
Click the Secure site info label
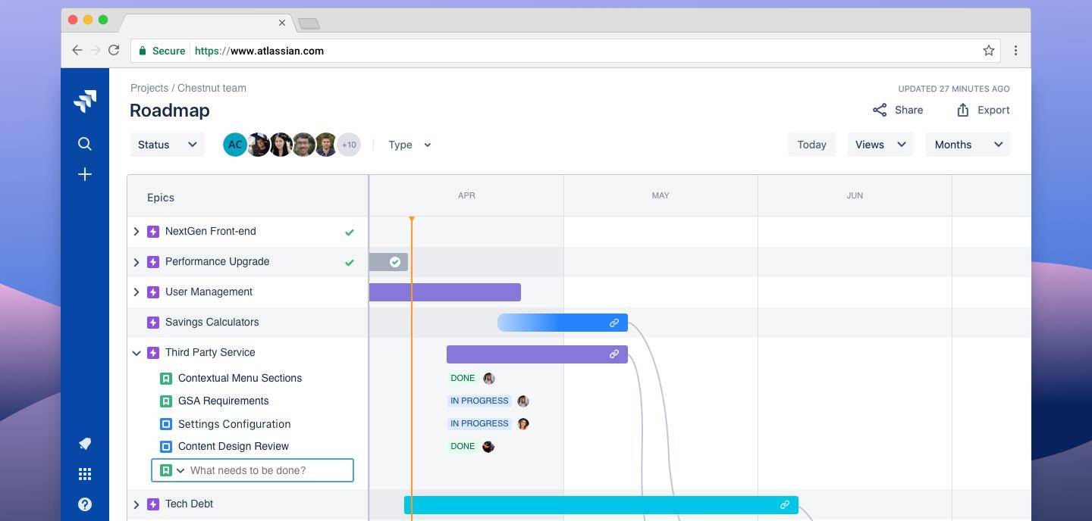click(x=162, y=51)
